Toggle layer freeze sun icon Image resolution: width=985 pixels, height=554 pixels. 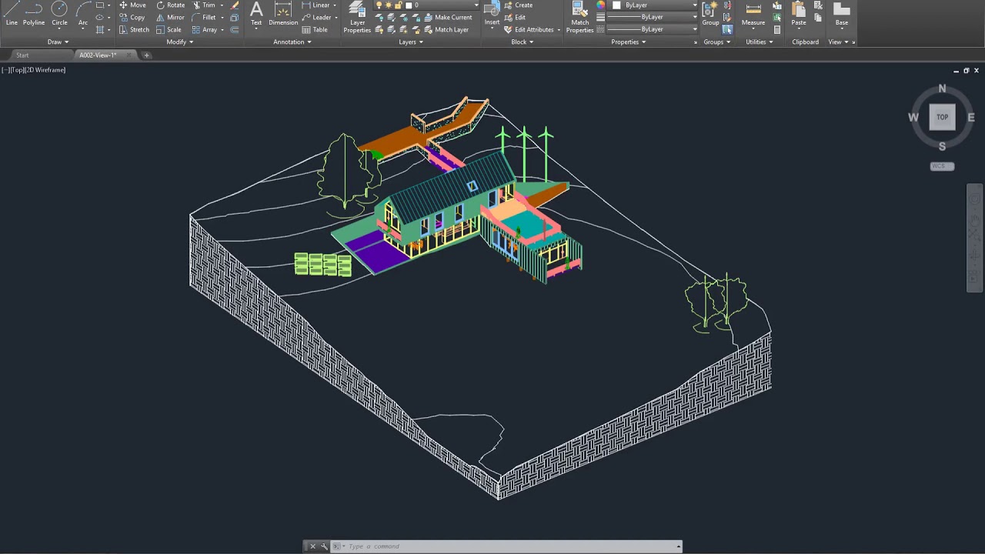point(389,5)
